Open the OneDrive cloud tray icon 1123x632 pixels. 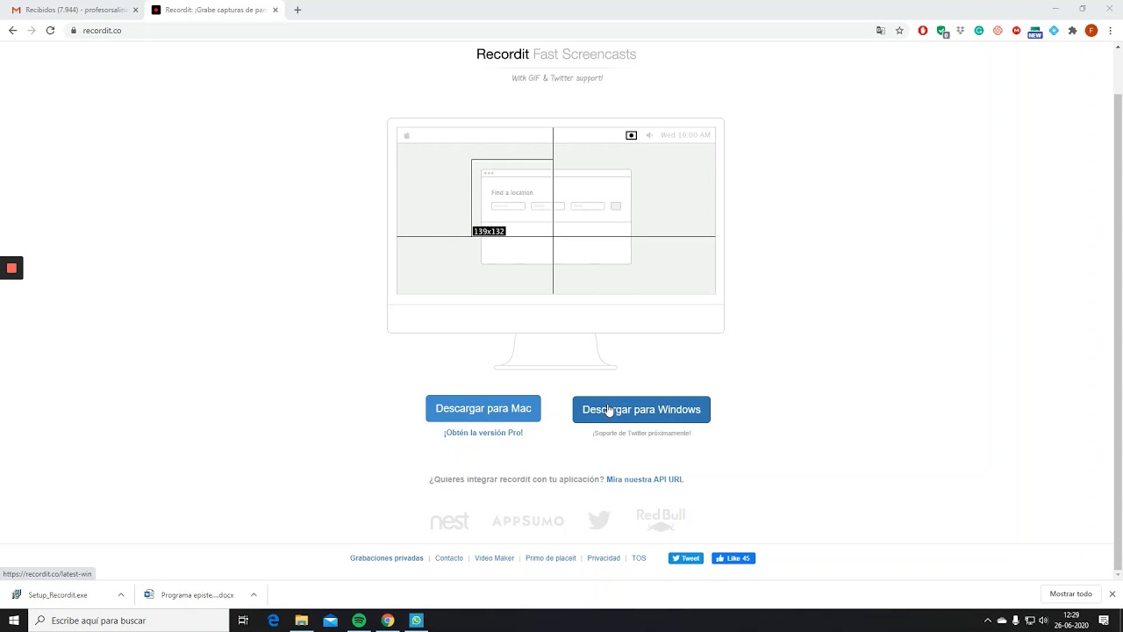[1002, 621]
